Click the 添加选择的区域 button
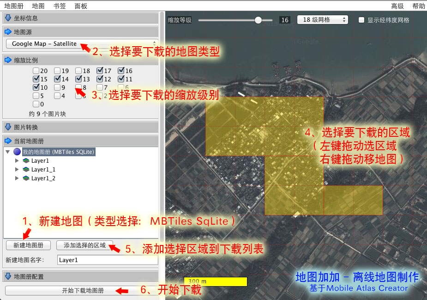Viewport: 427px width, 300px height. 84,245
